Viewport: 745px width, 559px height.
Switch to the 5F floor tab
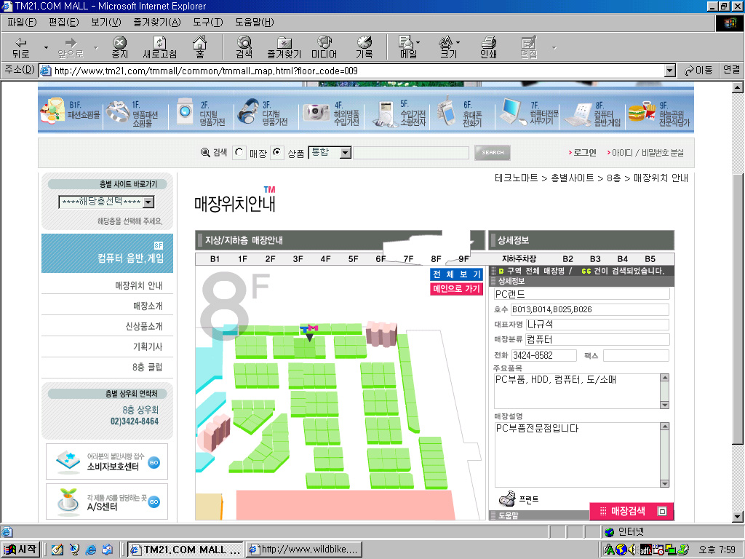pyautogui.click(x=353, y=259)
